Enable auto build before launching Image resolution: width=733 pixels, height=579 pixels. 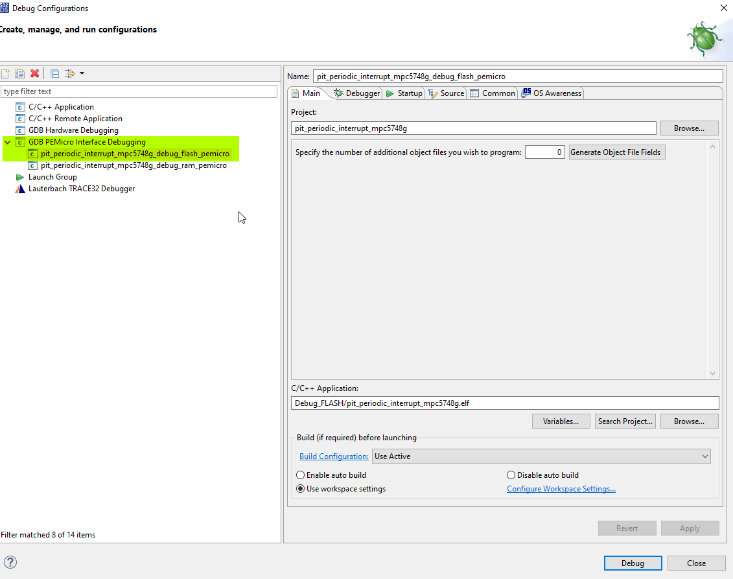point(300,475)
